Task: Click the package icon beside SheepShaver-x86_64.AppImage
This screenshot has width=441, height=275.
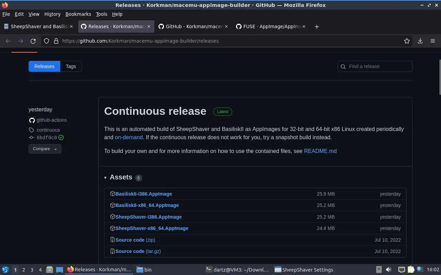Action: tap(112, 228)
